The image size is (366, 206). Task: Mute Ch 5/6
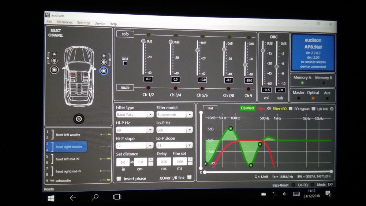(202, 88)
